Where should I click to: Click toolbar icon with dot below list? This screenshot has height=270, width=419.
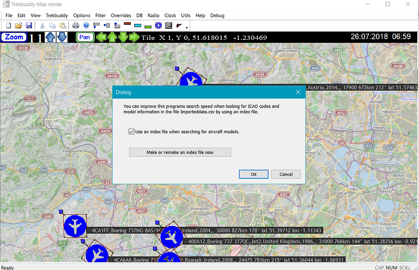(x=97, y=26)
